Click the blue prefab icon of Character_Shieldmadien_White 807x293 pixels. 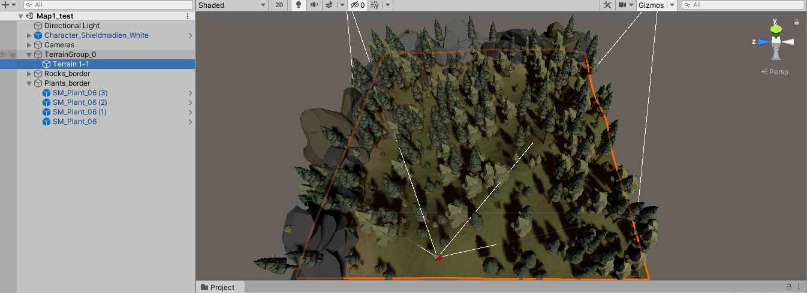tap(38, 35)
